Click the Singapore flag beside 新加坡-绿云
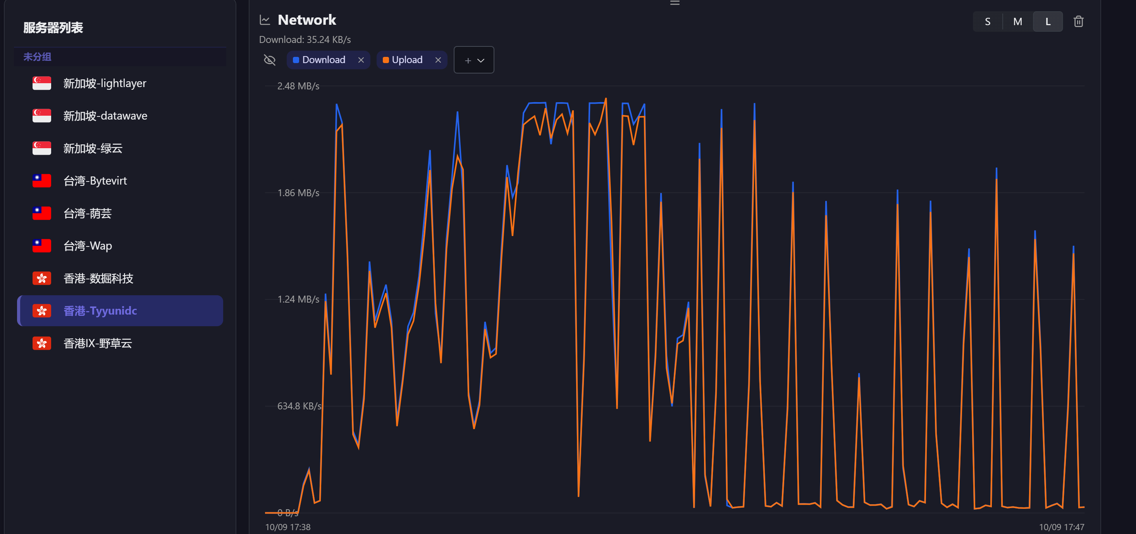The width and height of the screenshot is (1136, 534). coord(42,149)
